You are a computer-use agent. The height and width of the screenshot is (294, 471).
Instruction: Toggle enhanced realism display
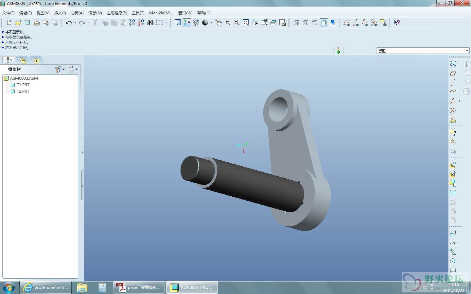click(333, 23)
